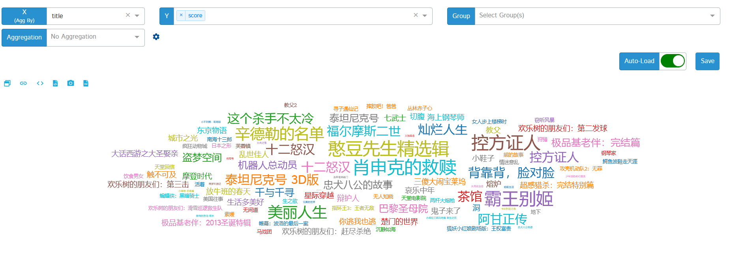Click the Aggregation label

[x=24, y=37]
